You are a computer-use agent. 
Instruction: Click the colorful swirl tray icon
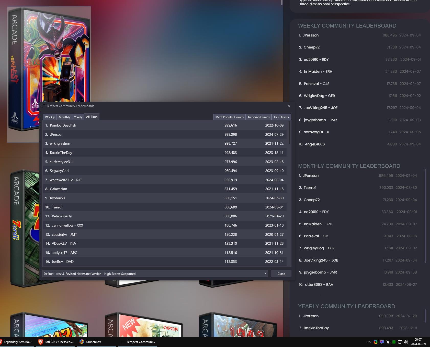(375, 342)
